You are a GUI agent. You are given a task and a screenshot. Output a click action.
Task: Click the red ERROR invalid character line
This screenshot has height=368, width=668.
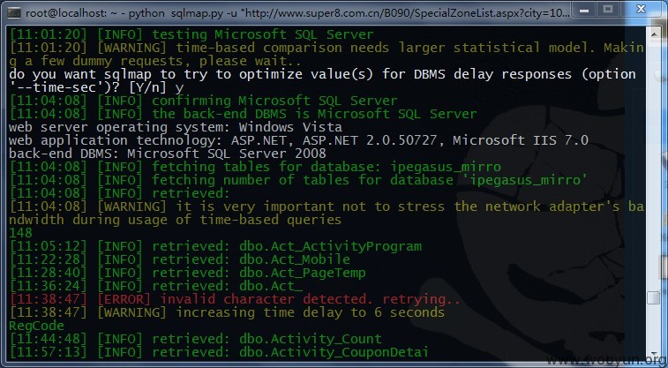point(235,299)
